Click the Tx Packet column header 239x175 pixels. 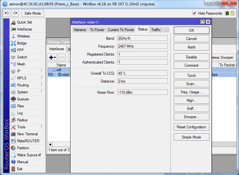tap(228, 65)
